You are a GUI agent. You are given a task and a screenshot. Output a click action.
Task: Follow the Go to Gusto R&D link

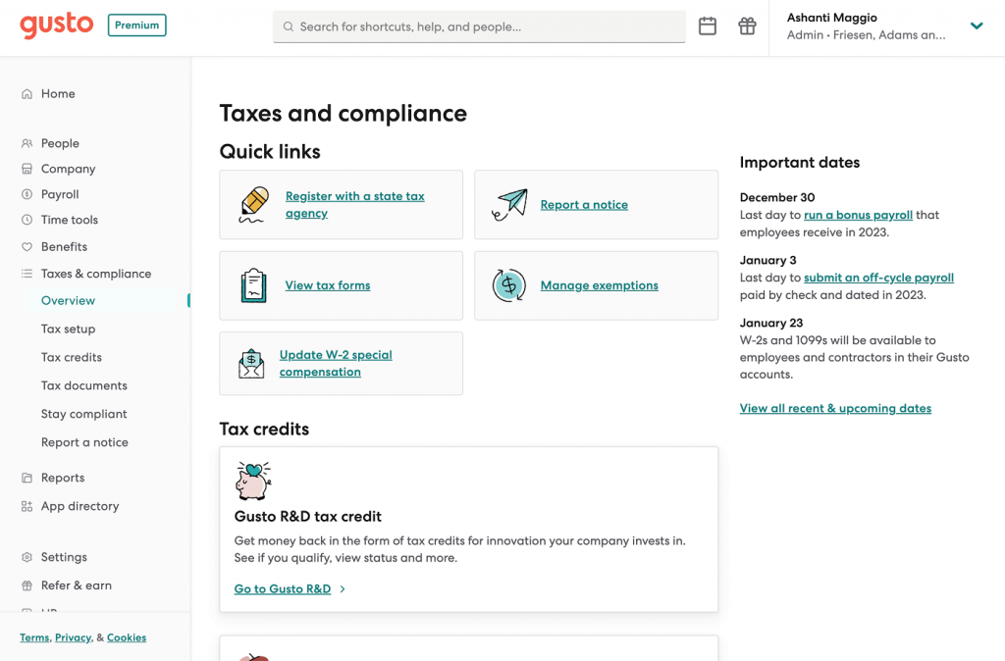(283, 589)
